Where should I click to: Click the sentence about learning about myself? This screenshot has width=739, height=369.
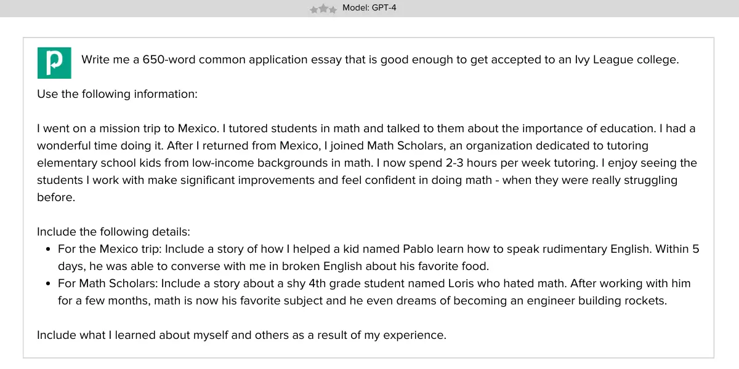241,335
